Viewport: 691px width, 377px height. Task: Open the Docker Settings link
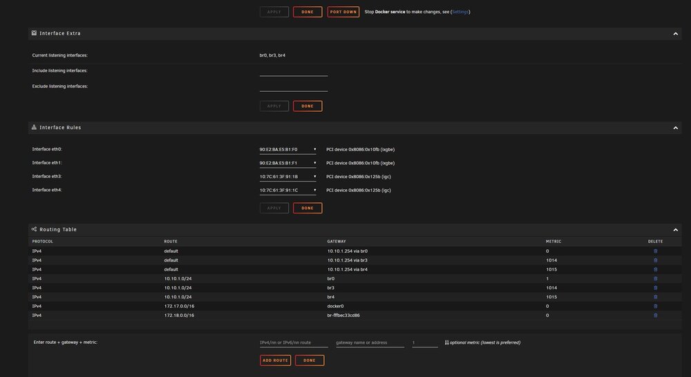click(x=460, y=12)
